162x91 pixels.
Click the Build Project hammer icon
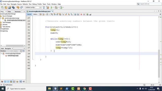click(x=44, y=7)
